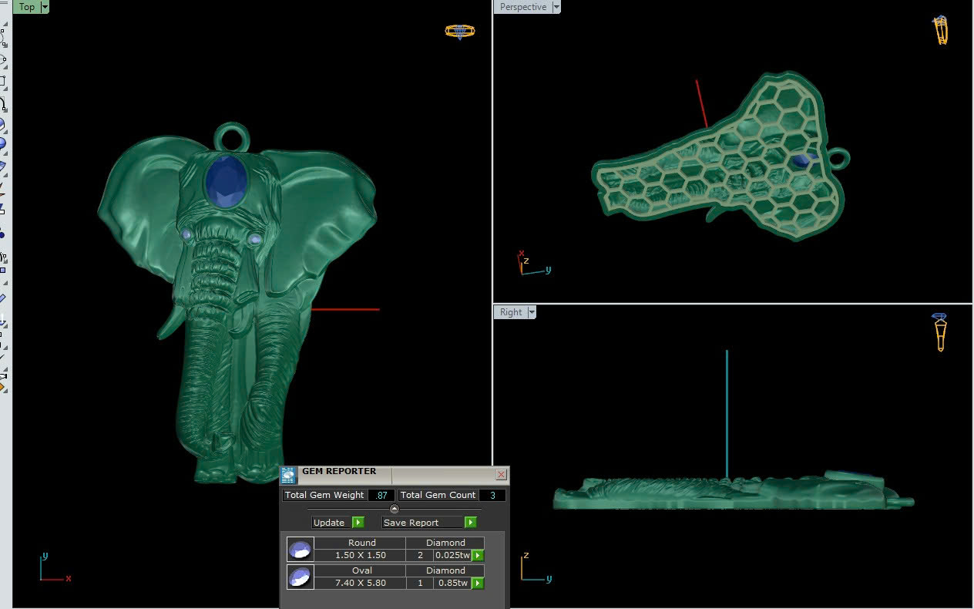Open the Perspective viewport dropdown arrow
The width and height of the screenshot is (974, 609).
click(x=556, y=7)
